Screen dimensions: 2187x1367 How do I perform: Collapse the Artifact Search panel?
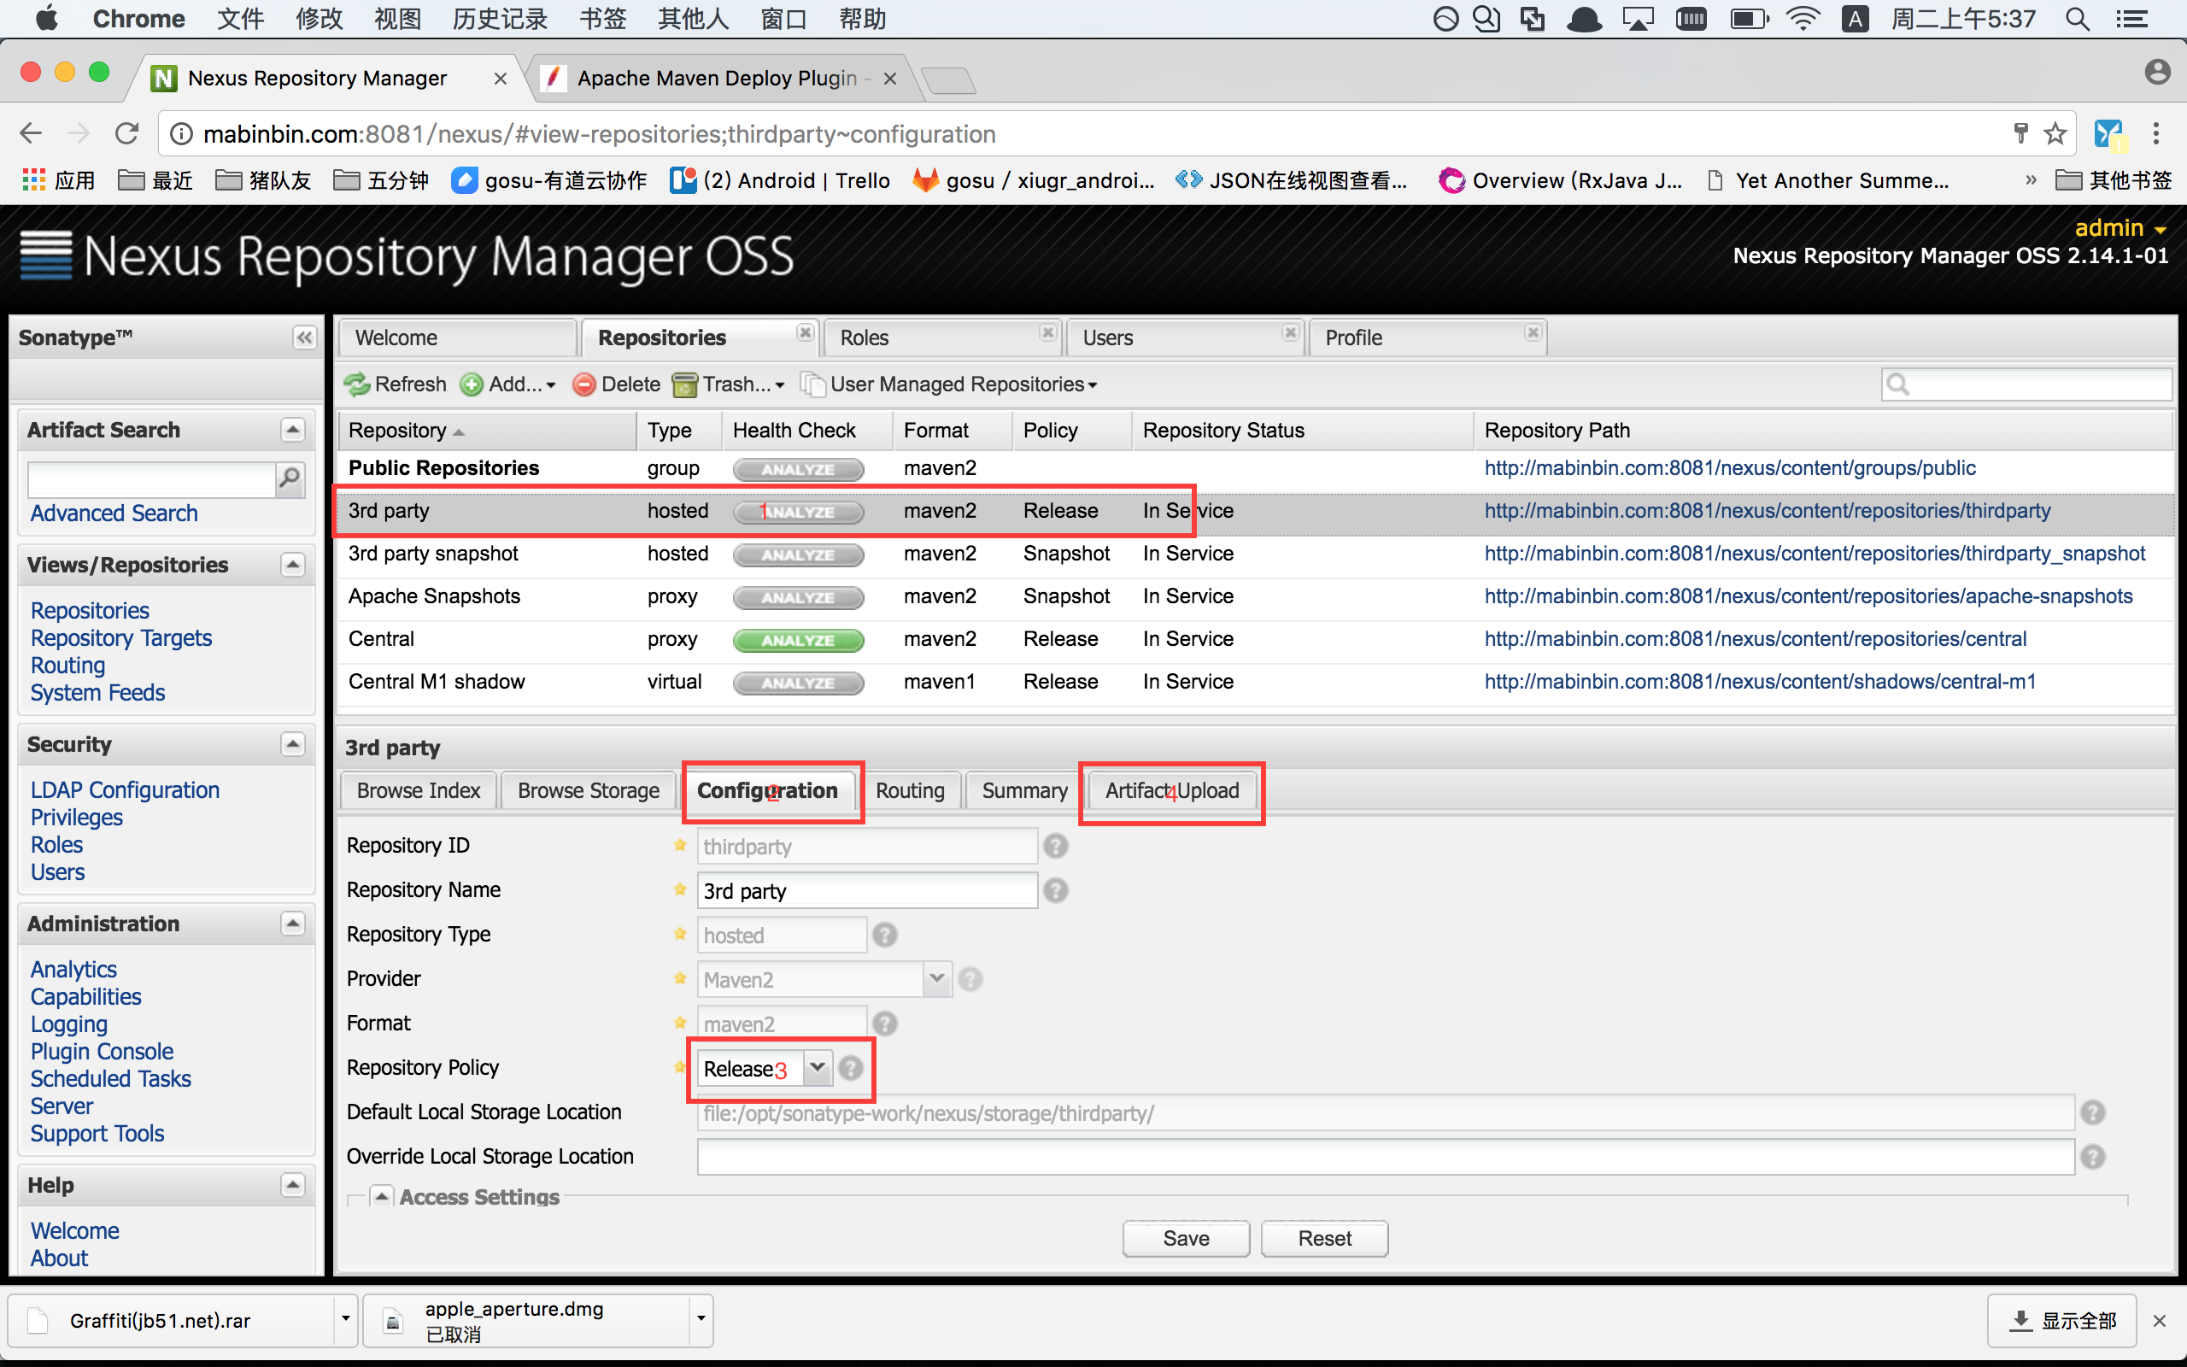pyautogui.click(x=292, y=430)
